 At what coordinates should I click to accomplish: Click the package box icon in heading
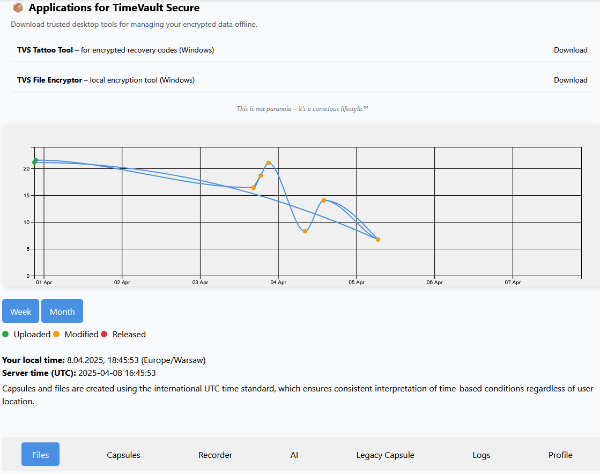(x=18, y=8)
